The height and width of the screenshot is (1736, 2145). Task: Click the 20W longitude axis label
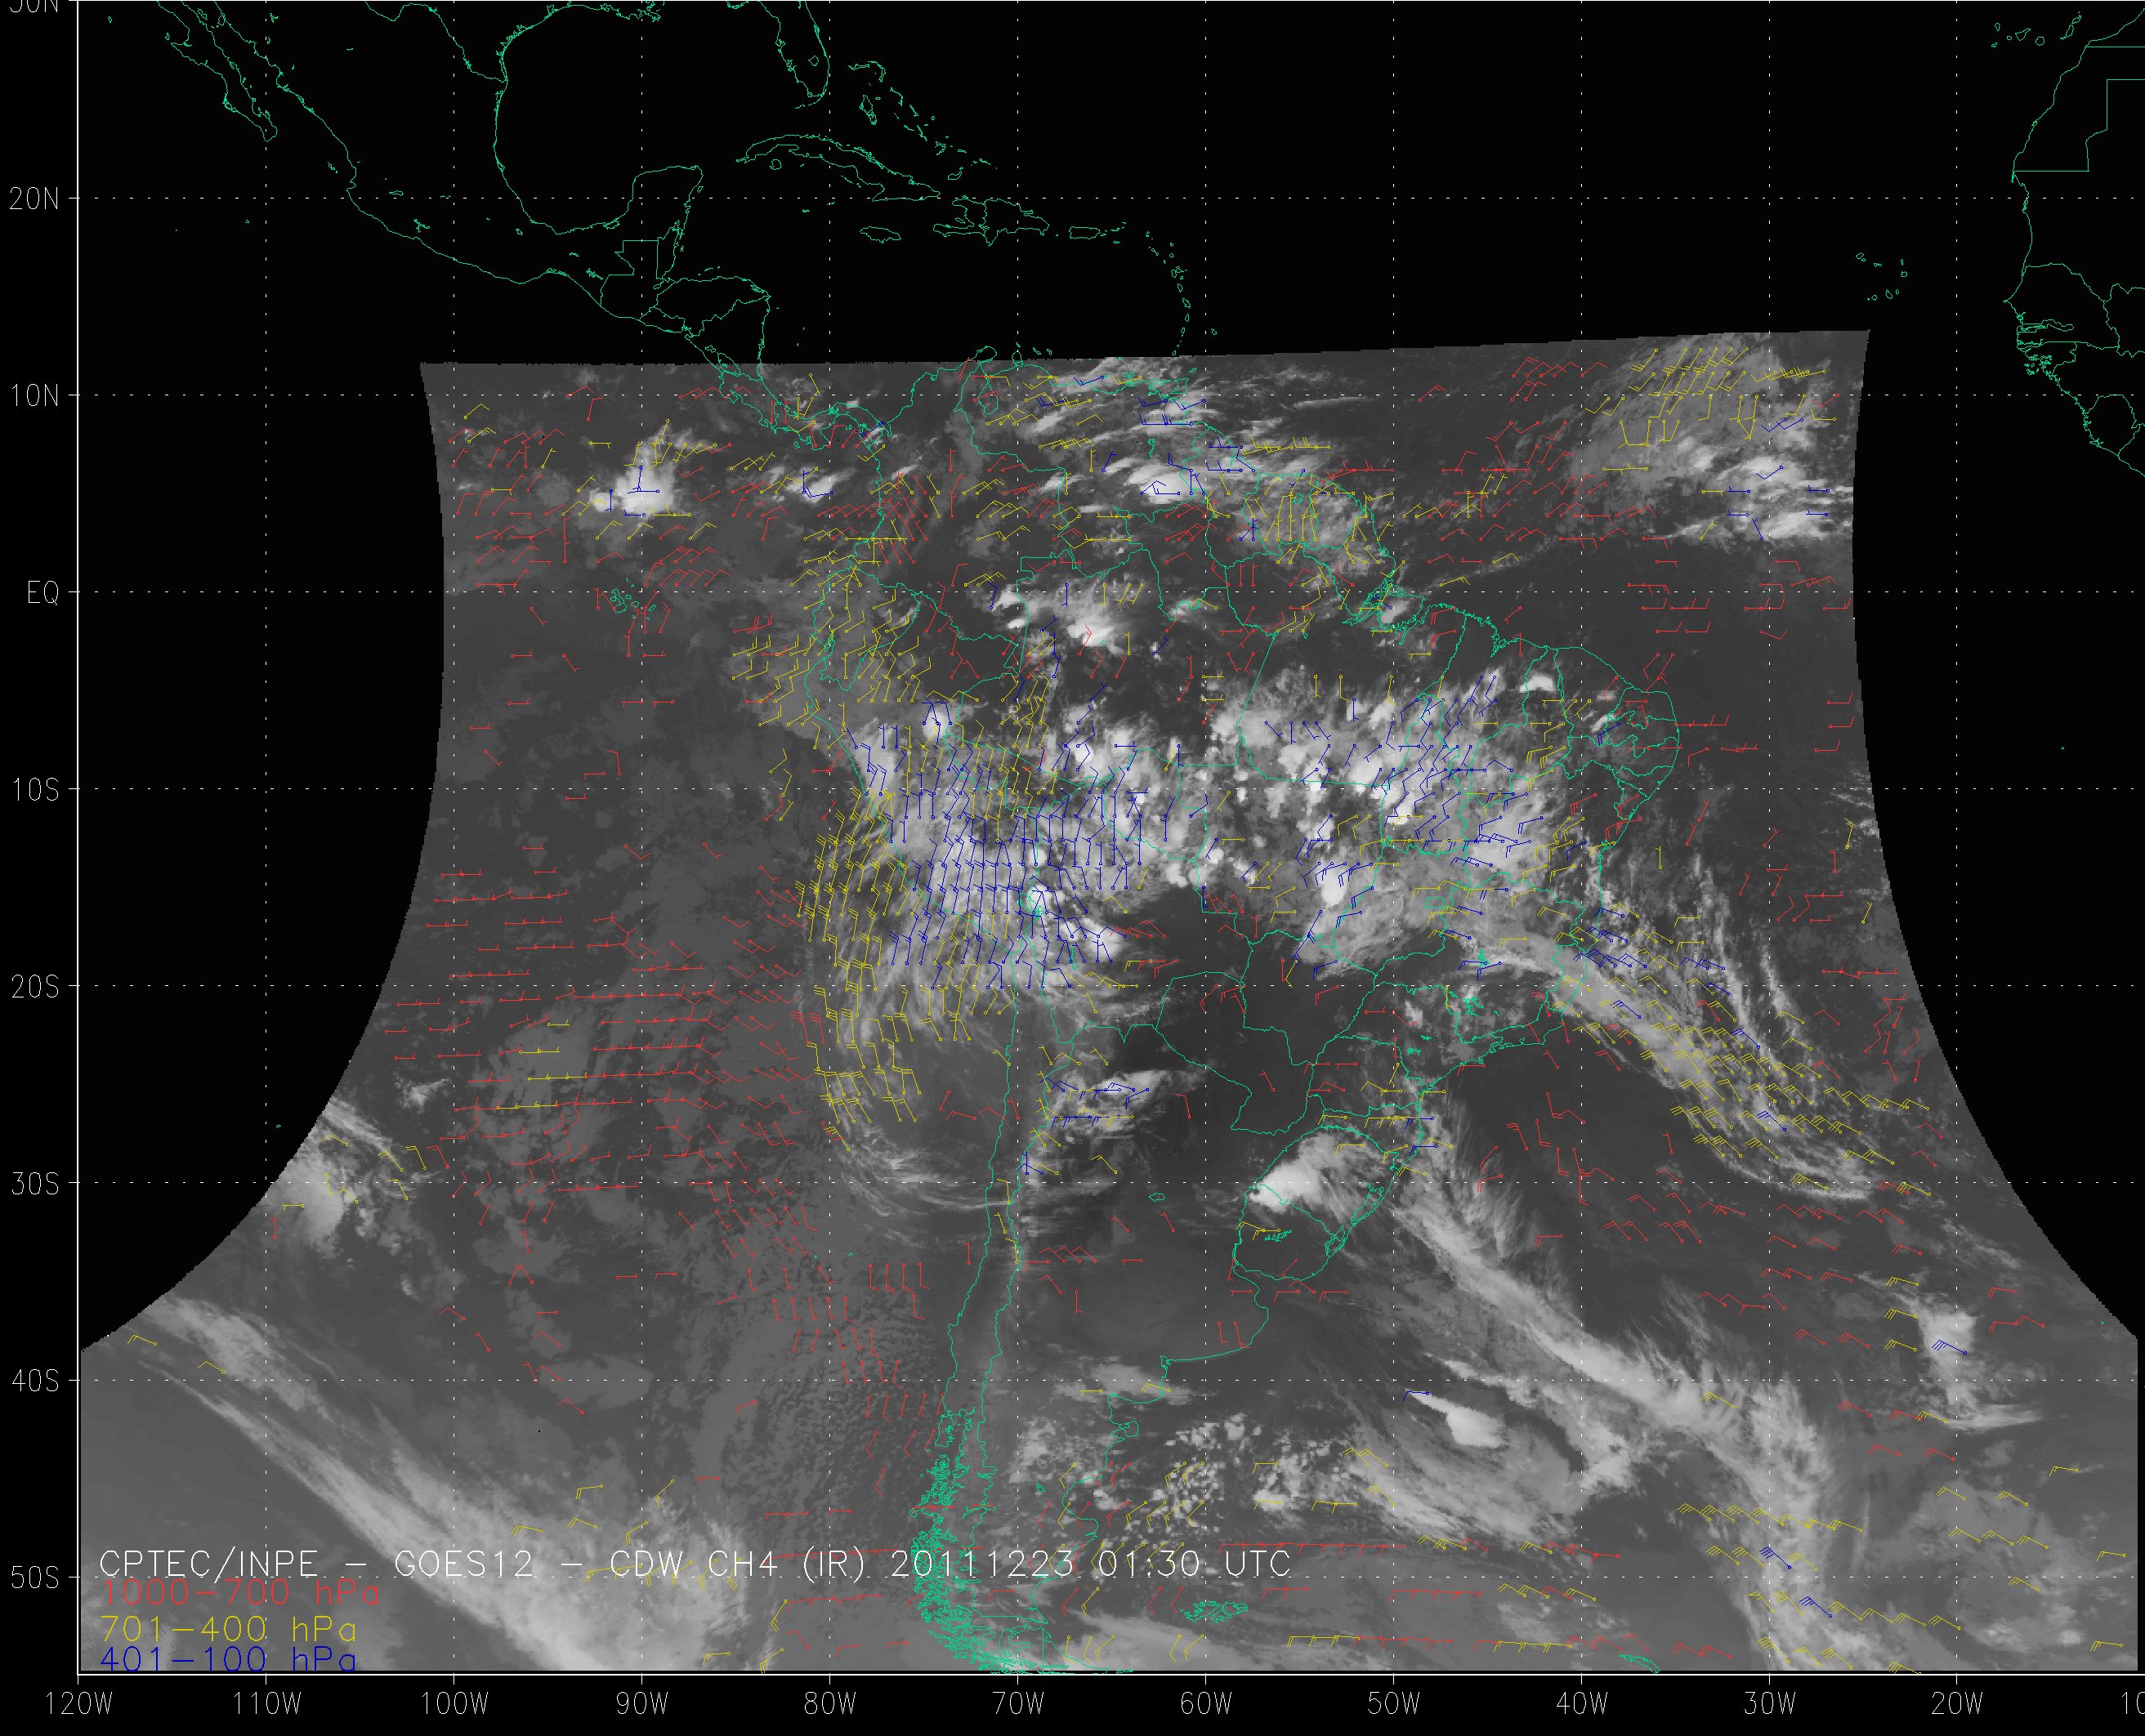pyautogui.click(x=1958, y=1705)
